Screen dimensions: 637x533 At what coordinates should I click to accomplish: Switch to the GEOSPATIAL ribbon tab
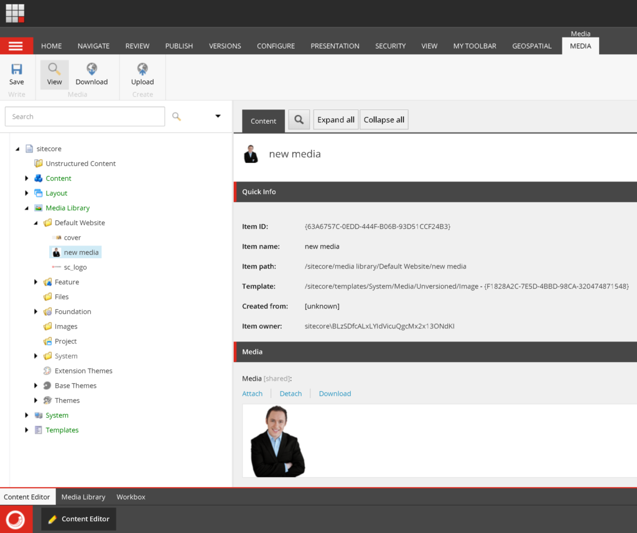[x=532, y=45]
